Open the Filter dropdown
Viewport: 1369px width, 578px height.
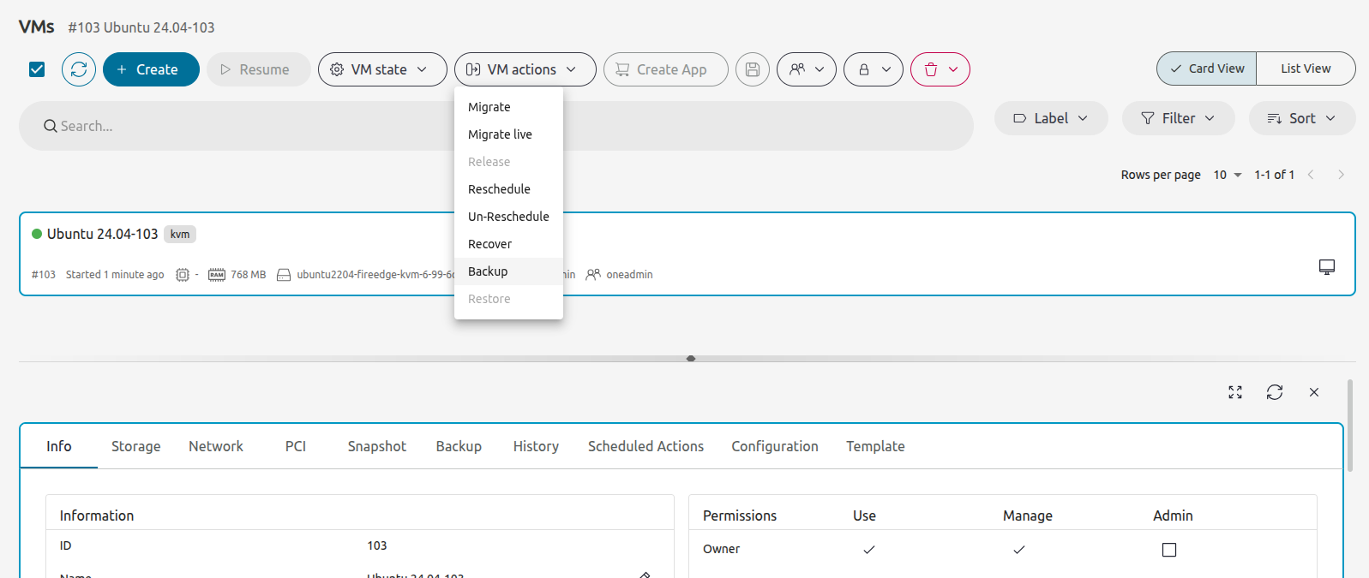point(1179,118)
